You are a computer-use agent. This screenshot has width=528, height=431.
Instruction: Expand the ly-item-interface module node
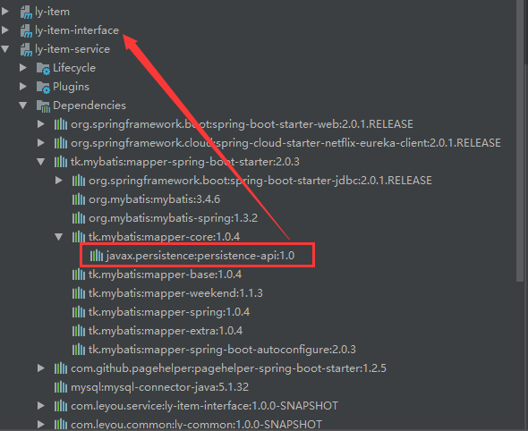coord(5,30)
